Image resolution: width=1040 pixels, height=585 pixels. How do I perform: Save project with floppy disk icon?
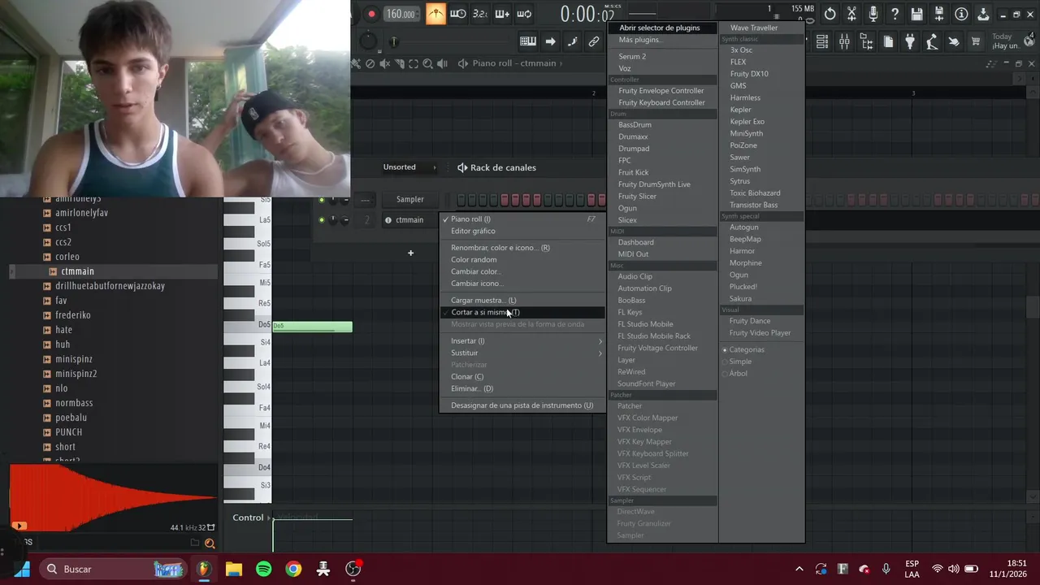click(917, 14)
